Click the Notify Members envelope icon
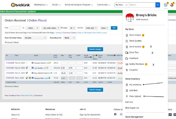This screenshot has height=119, width=176. coord(127,64)
